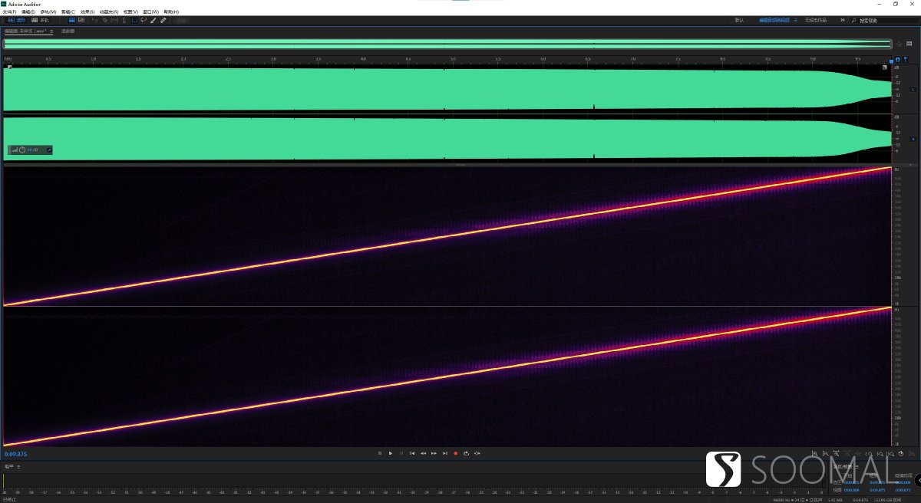This screenshot has height=503, width=921.
Task: Select the Spot Healing Brush tool
Action: click(x=163, y=20)
